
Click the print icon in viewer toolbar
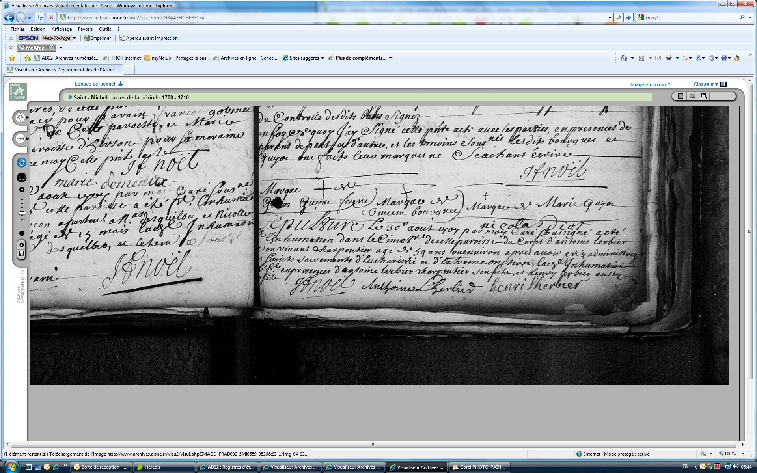pyautogui.click(x=703, y=96)
